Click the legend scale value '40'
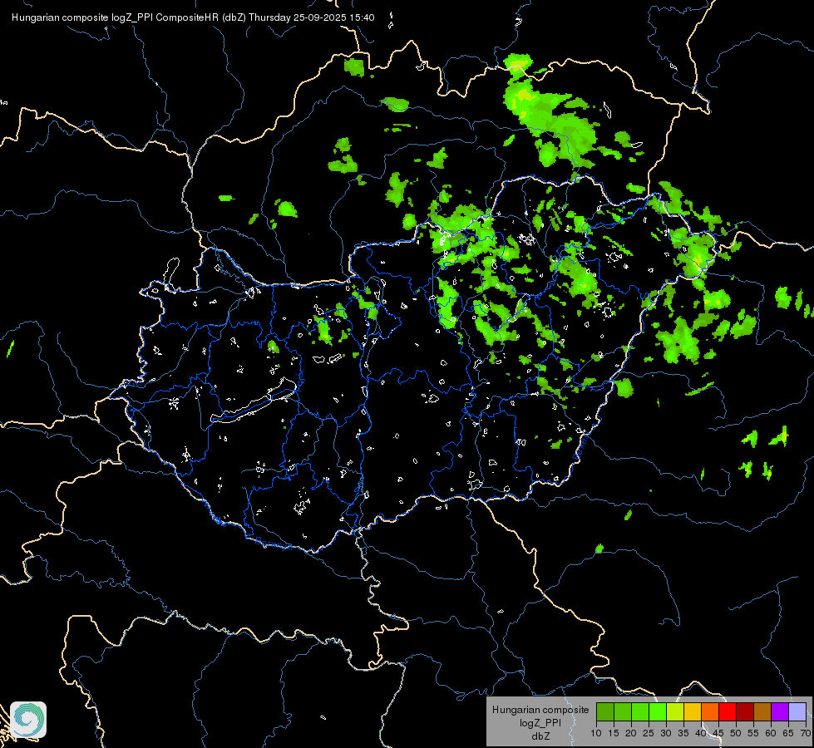 [x=701, y=733]
